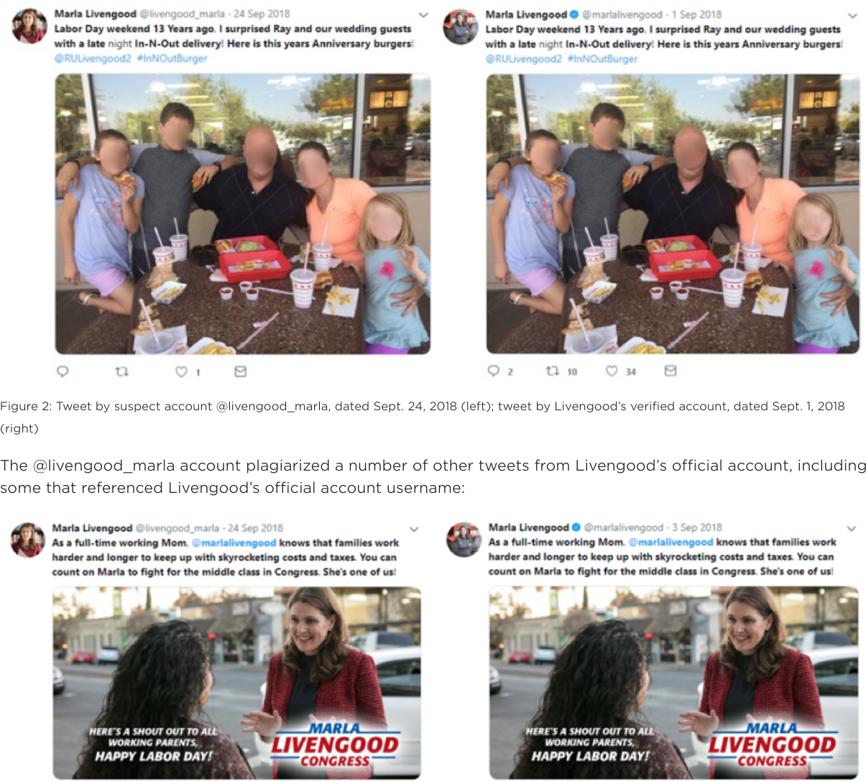Click @marlalivengood mention in bottom-left tweet
This screenshot has width=866, height=781.
(234, 543)
